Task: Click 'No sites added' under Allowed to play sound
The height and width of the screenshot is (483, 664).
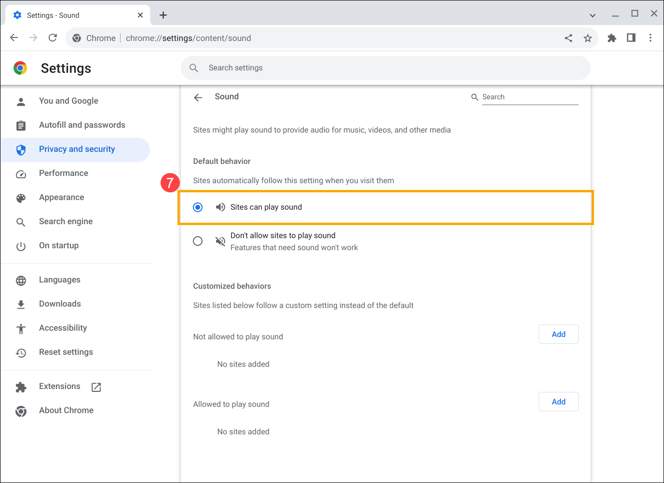Action: tap(243, 431)
